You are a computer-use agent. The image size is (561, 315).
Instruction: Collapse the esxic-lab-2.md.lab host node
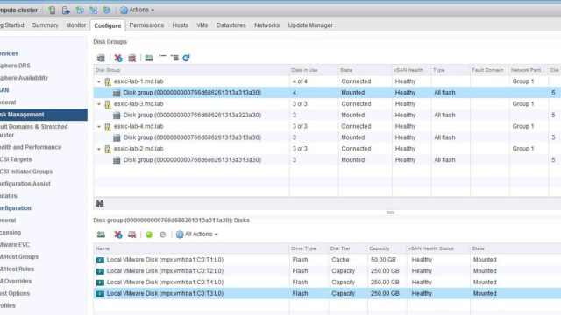(x=99, y=149)
